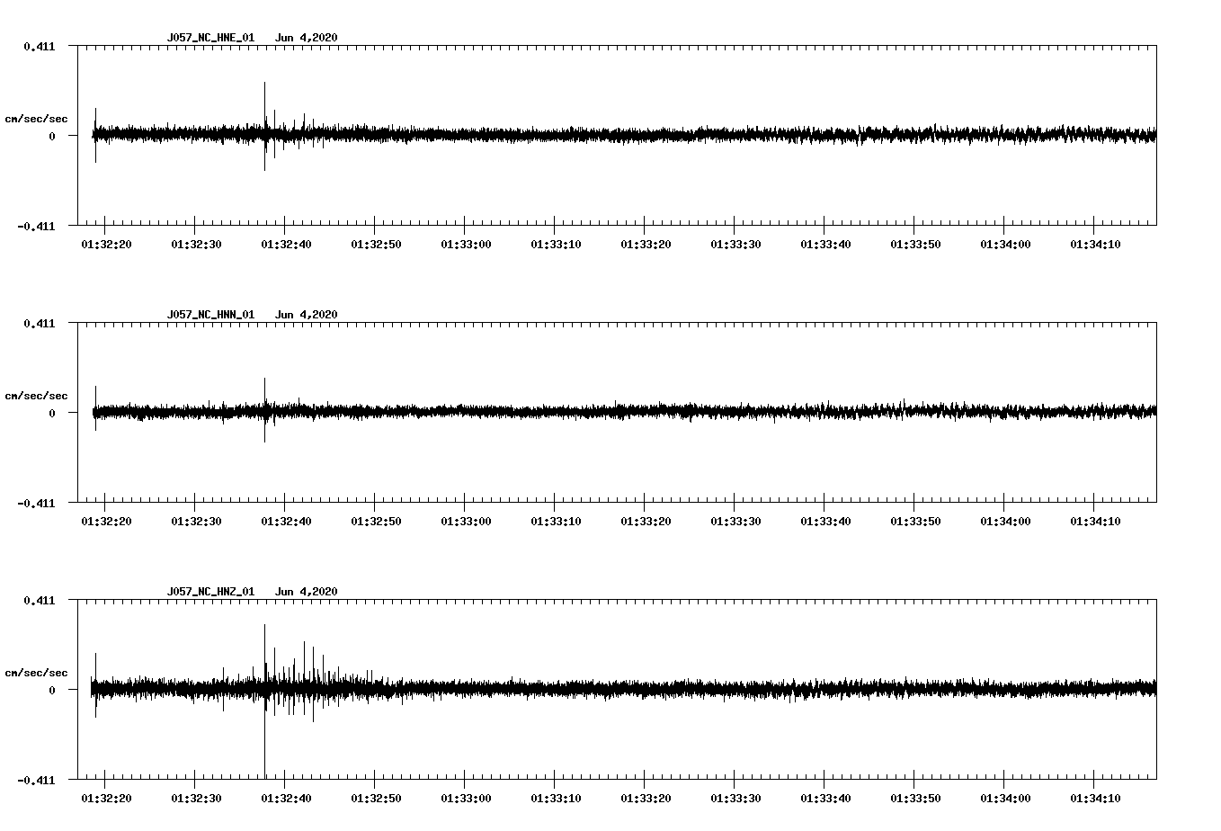This screenshot has width=1221, height=831.
Task: Click the J057_NC_HNN_01 channel title
Action: coord(210,315)
